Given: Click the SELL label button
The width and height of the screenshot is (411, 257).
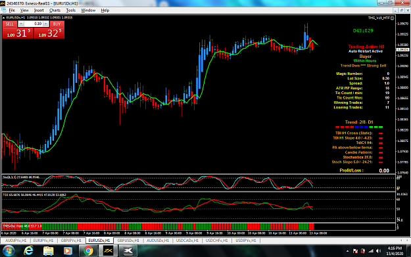Looking at the screenshot, I should point(10,24).
